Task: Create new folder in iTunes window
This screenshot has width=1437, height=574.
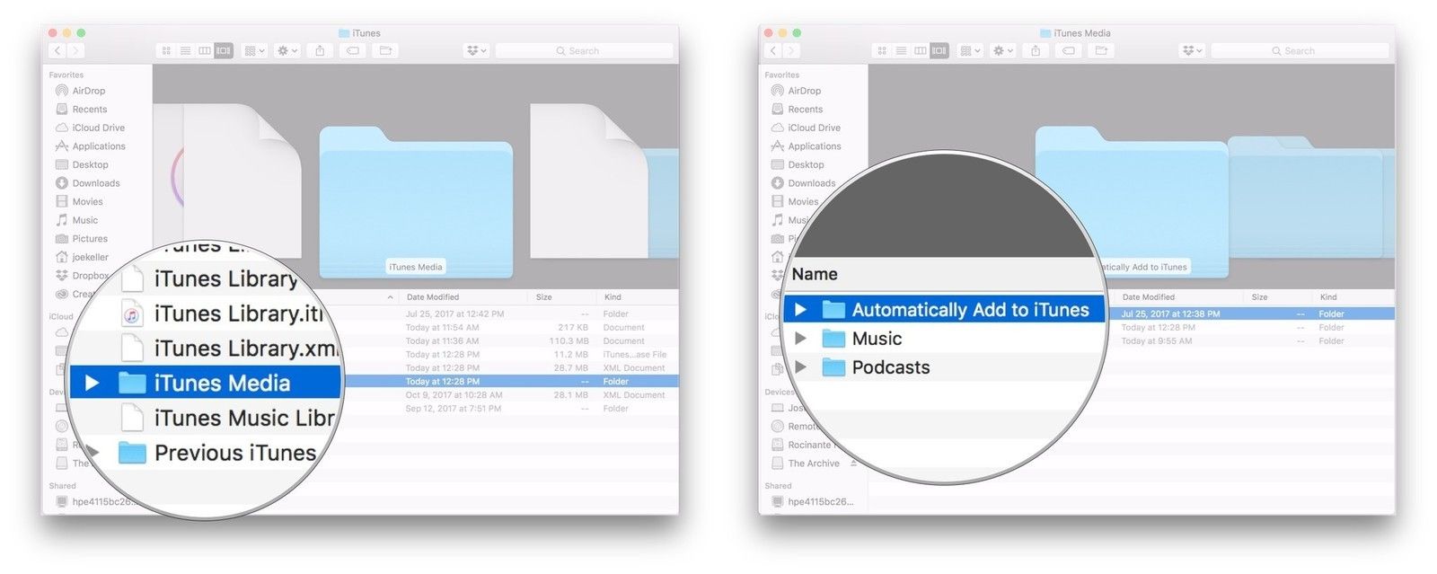Action: point(385,51)
